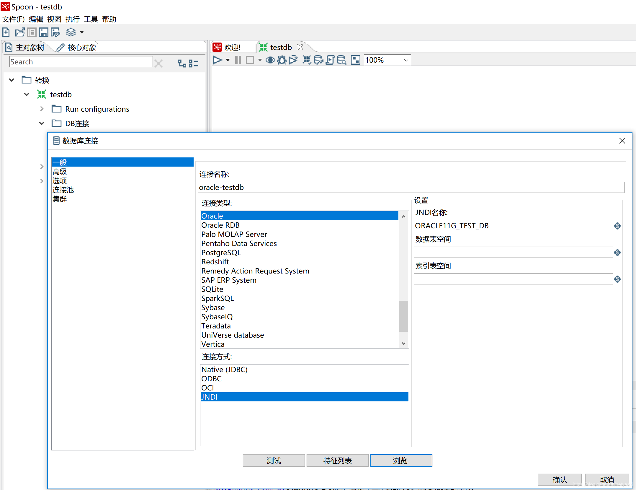Open the 执行 menu
This screenshot has height=490, width=636.
(x=73, y=19)
